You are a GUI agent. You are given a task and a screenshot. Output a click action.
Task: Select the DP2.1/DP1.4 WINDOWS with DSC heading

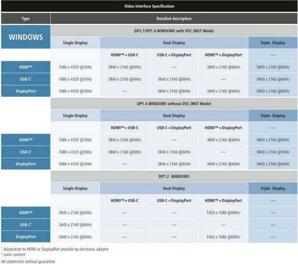pos(174,31)
